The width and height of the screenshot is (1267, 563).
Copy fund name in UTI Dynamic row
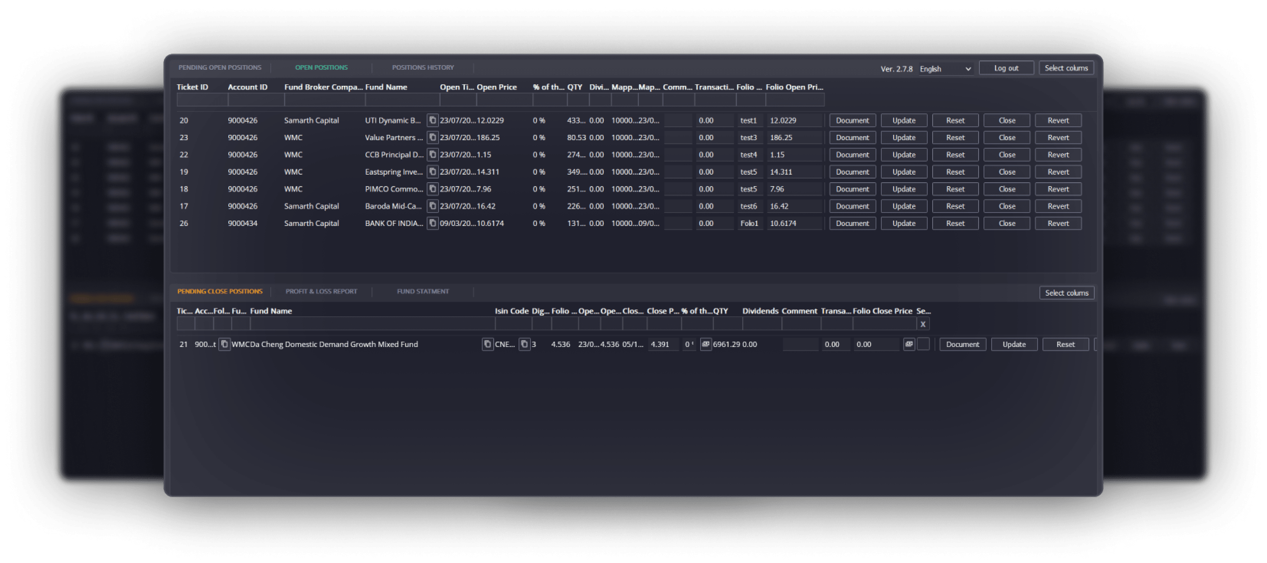click(432, 120)
